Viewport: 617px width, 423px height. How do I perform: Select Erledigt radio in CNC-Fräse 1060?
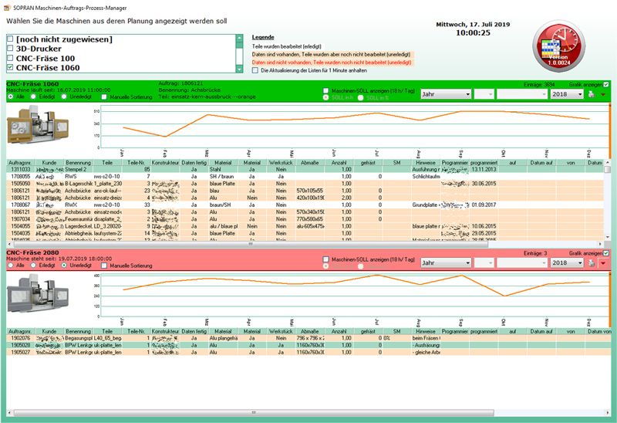point(33,96)
